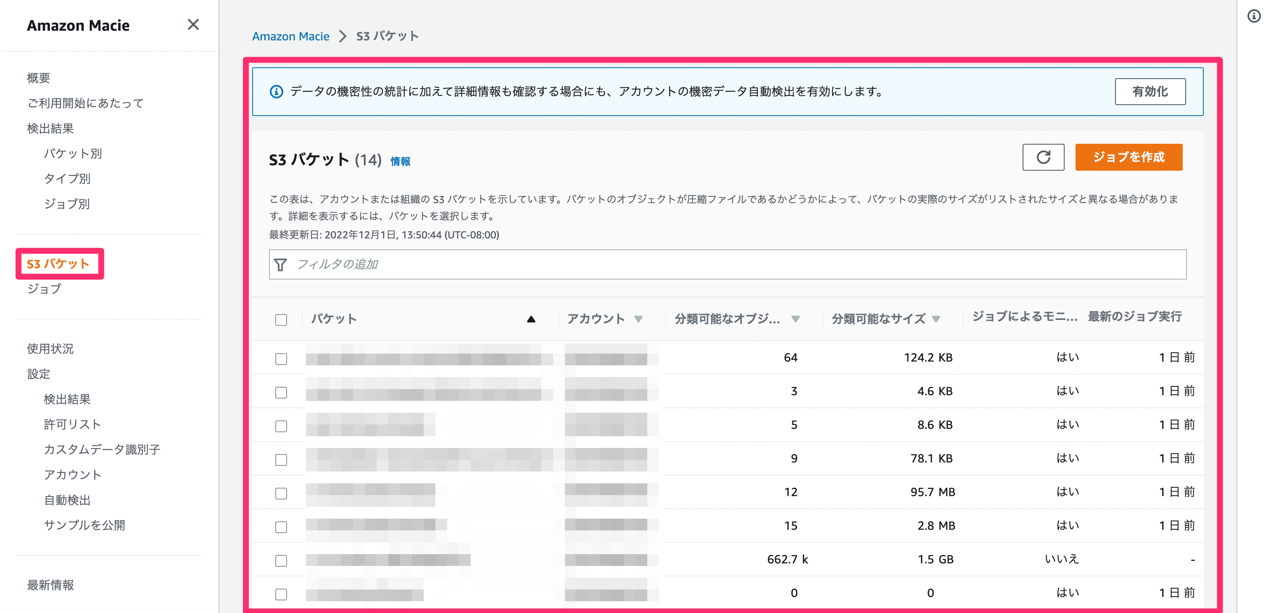
Task: Sort by 分類可能なオブジェクト column arrow
Action: 795,319
